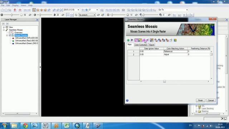229x129 pixels.
Task: Click the Reset Contrast refresh icon
Action: click(x=63, y=15)
